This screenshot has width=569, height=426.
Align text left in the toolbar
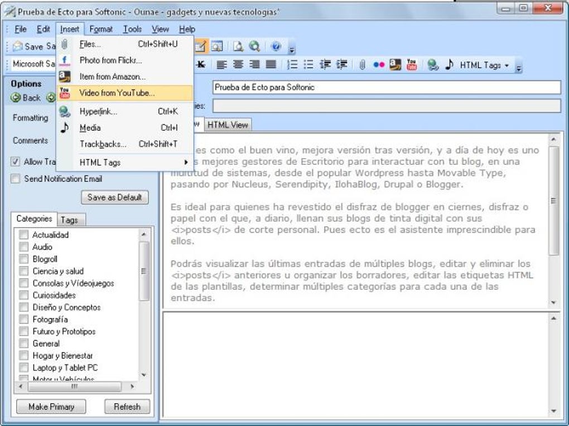(x=221, y=65)
